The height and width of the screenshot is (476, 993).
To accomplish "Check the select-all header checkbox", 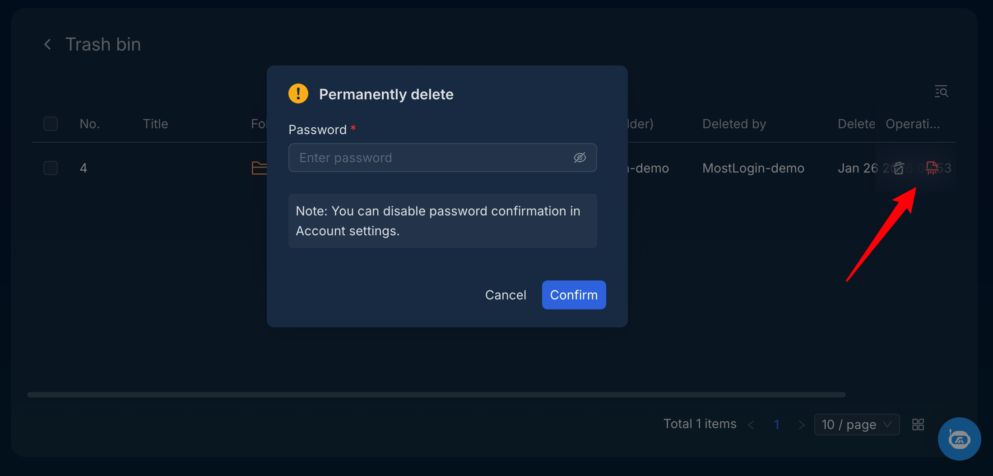I will [x=51, y=124].
